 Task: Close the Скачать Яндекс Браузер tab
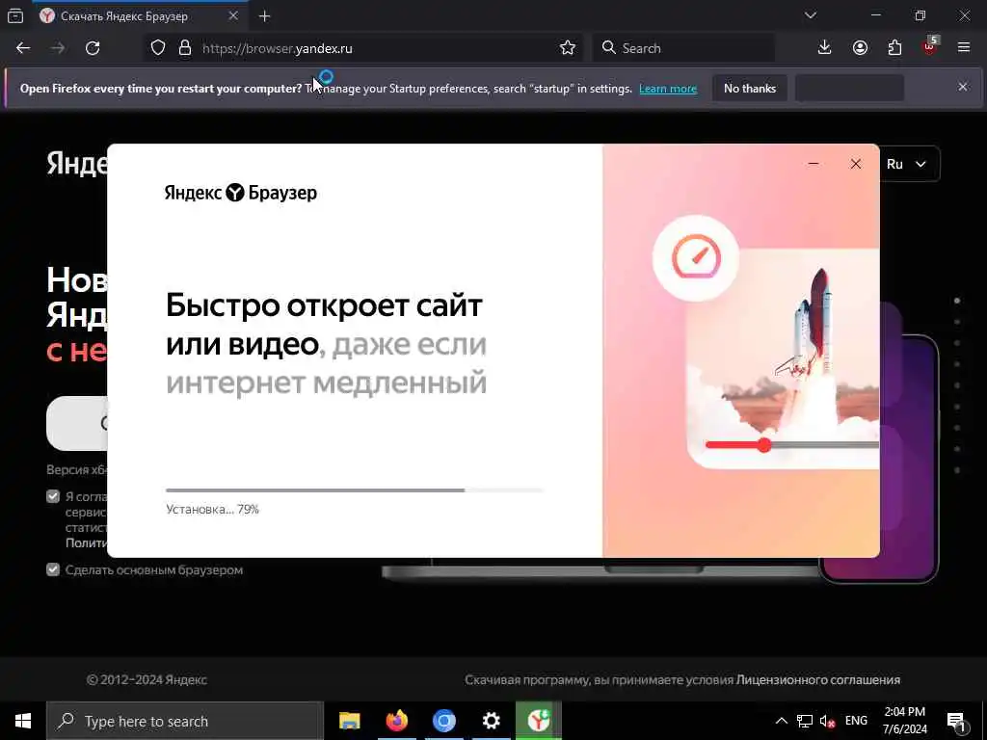(233, 15)
